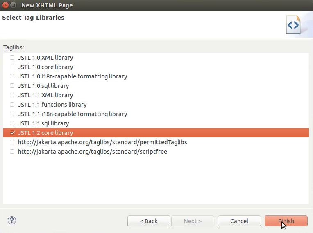
Task: Select the jakarta scriptfree URL text
Action: (x=93, y=152)
